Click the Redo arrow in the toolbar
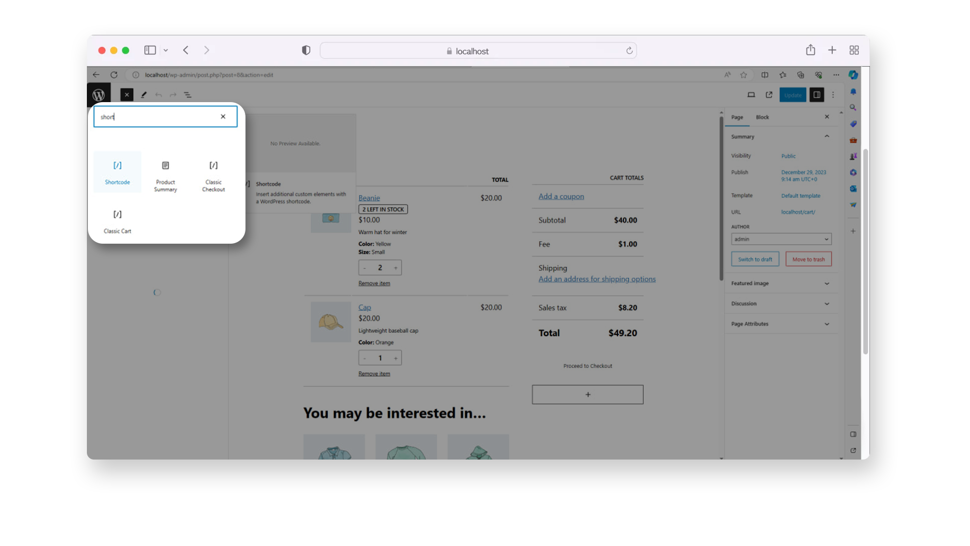 [x=173, y=95]
